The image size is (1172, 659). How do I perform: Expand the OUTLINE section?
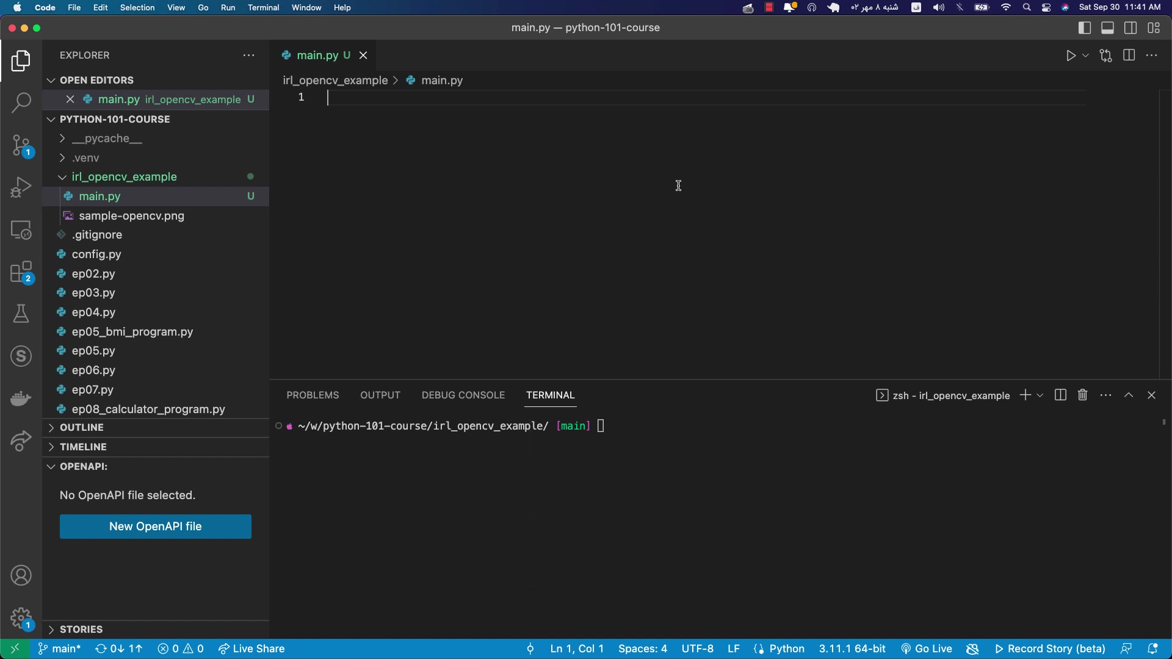pos(82,428)
